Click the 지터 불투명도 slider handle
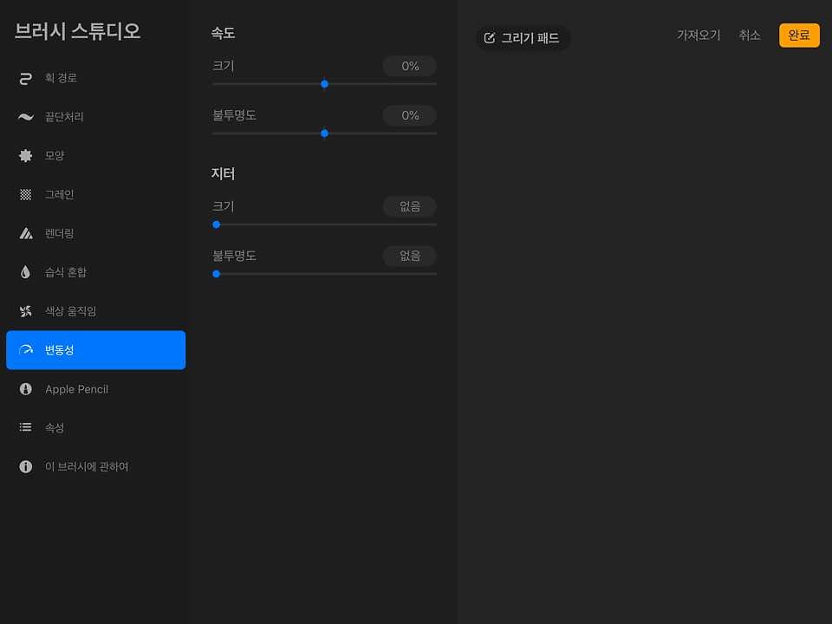Image resolution: width=832 pixels, height=624 pixels. point(217,274)
